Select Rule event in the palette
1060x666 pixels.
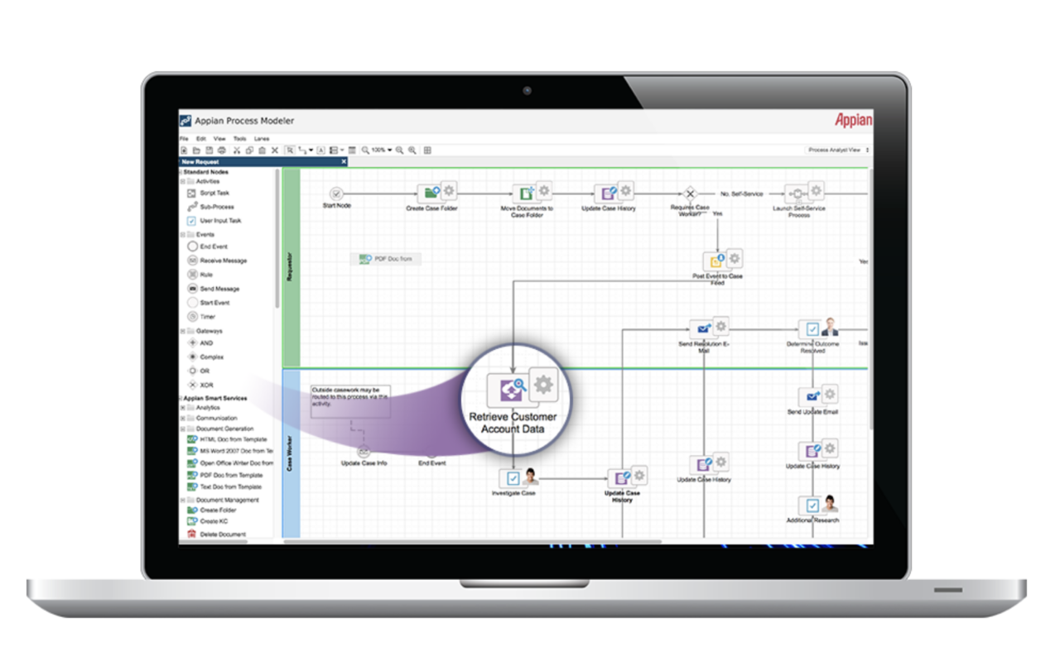pyautogui.click(x=200, y=275)
